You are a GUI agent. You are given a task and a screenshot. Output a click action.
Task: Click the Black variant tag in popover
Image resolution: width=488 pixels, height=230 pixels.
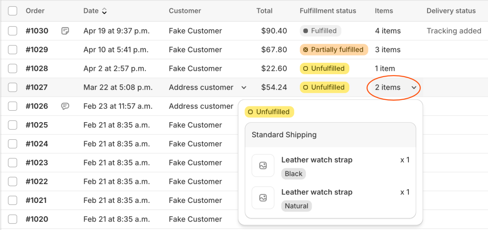pos(294,174)
